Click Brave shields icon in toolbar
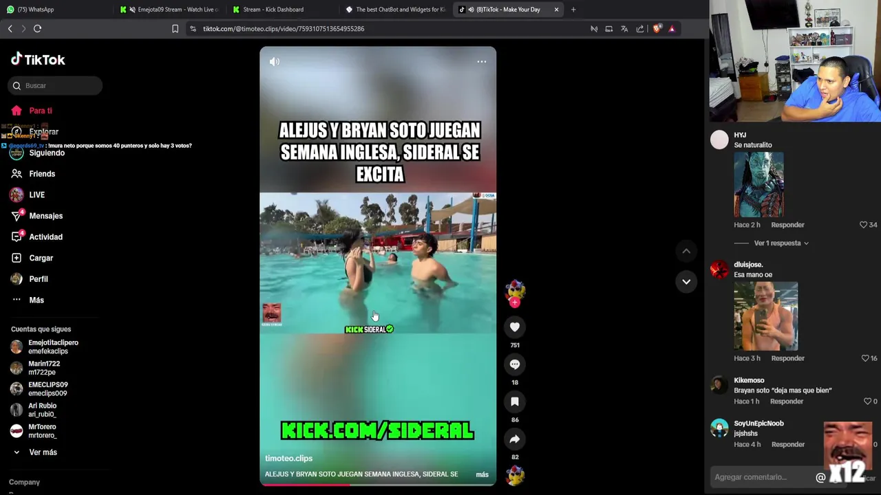 [657, 29]
